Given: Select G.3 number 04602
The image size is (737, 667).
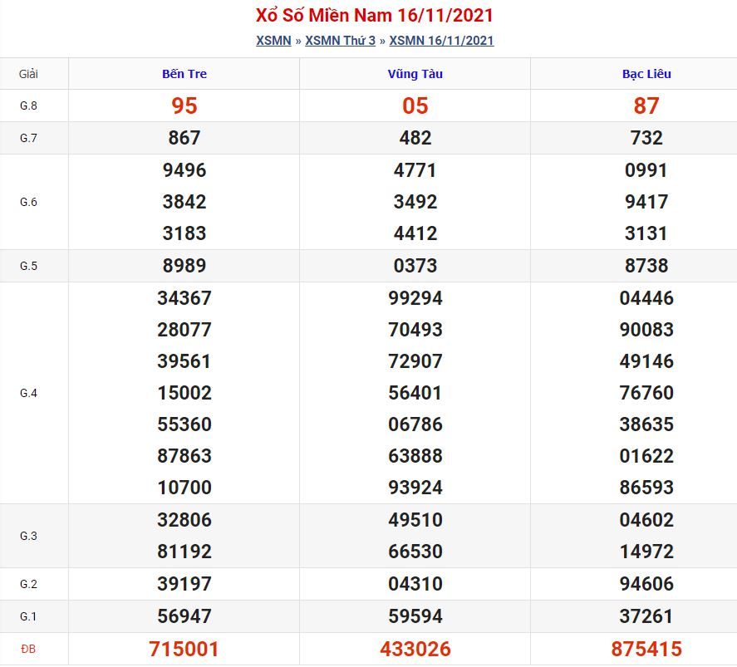Looking at the screenshot, I should pos(646,520).
